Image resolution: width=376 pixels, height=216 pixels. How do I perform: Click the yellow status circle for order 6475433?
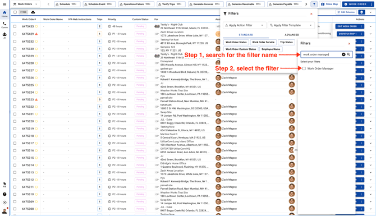tap(36, 26)
